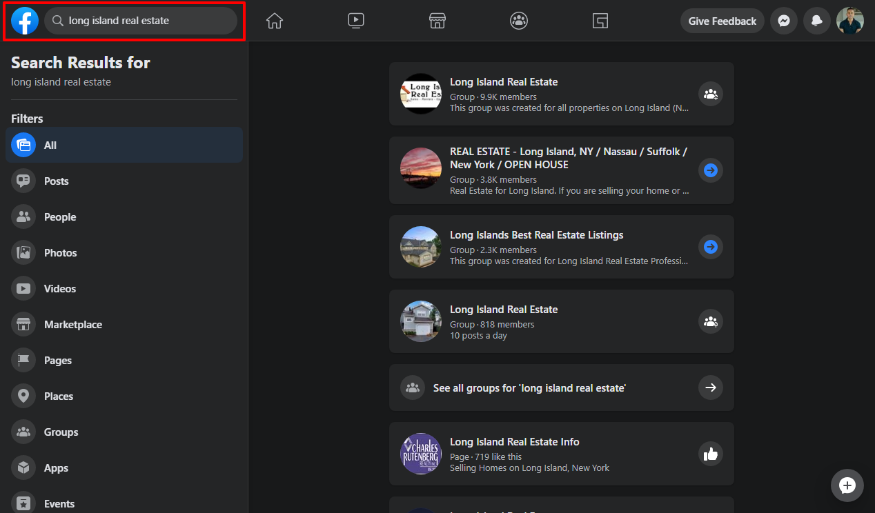Click the Apps cube icon

(23, 467)
